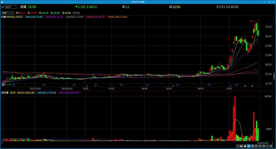
Task: Click the MA(66) 1732.02 volume label
Action: pyautogui.click(x=47, y=93)
